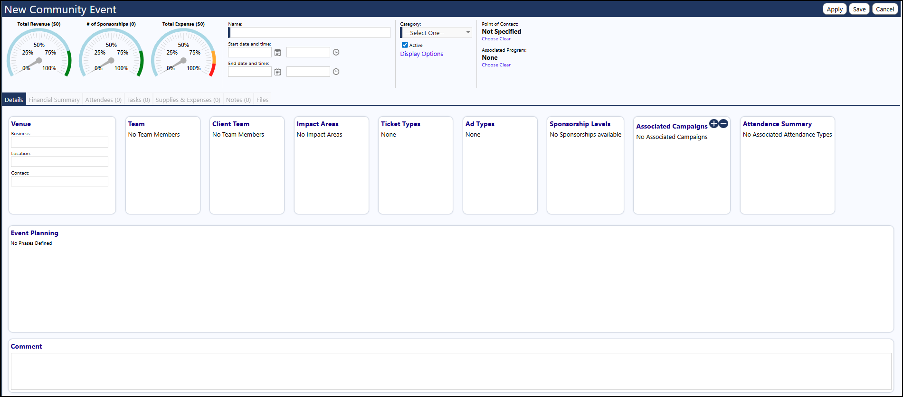Click 'No Impact Areas' text
This screenshot has width=903, height=397.
319,135
